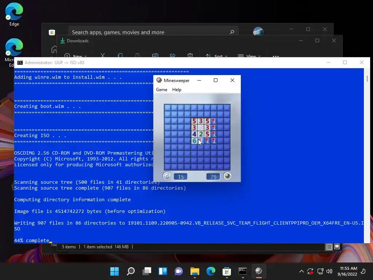This screenshot has height=280, width=373.
Task: Click the Rename icon in File Explorer
Action: (x=155, y=56)
